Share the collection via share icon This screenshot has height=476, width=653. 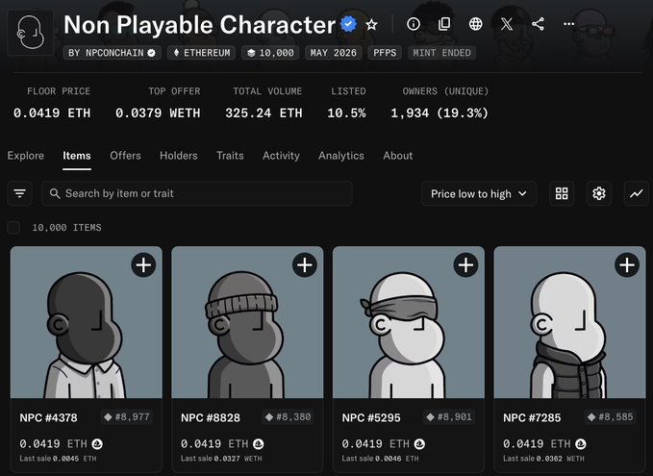(x=538, y=24)
